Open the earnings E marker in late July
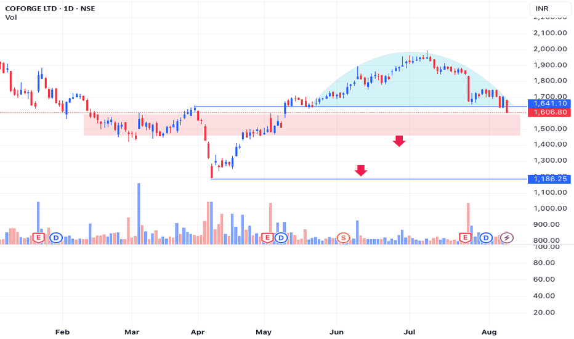Viewport: 574px width, 339px height. pyautogui.click(x=465, y=238)
